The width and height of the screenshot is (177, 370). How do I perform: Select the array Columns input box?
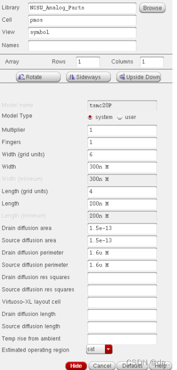pos(152,62)
